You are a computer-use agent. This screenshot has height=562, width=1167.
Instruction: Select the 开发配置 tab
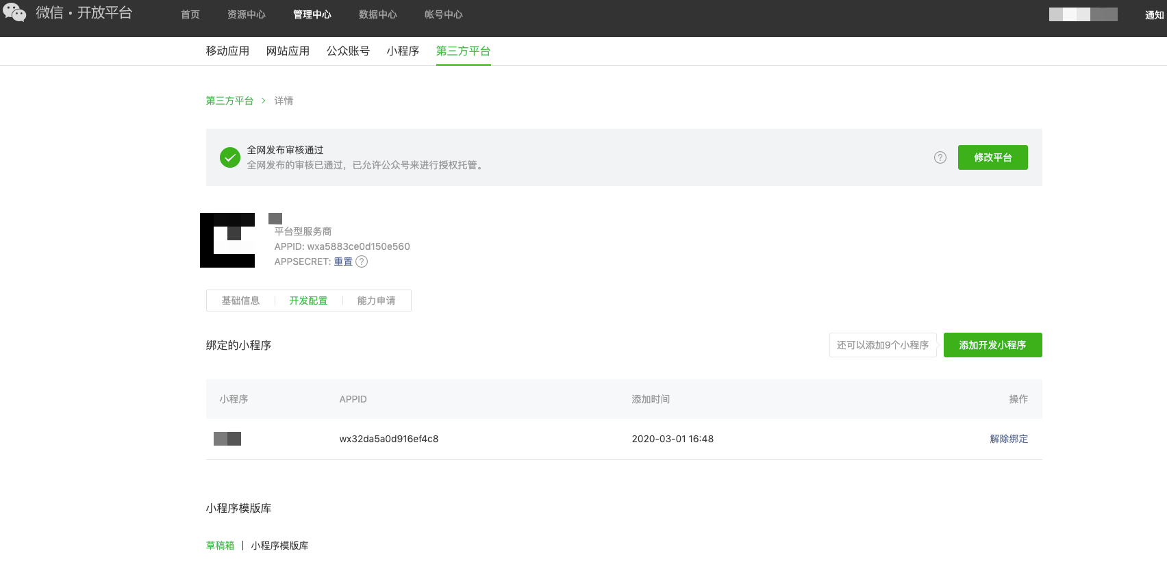point(308,301)
